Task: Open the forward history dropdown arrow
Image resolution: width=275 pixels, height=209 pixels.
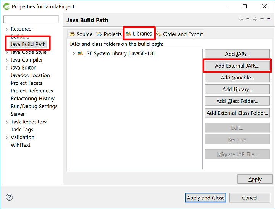Action: (262, 19)
